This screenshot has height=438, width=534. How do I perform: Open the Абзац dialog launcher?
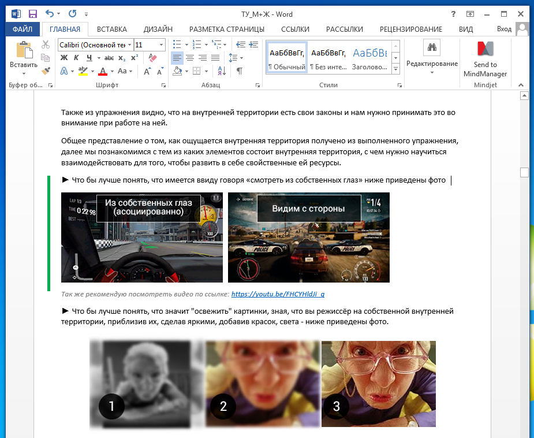tap(258, 85)
